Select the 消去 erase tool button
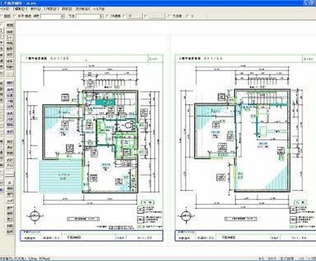Viewport: 316px width, 261px height. point(10,55)
